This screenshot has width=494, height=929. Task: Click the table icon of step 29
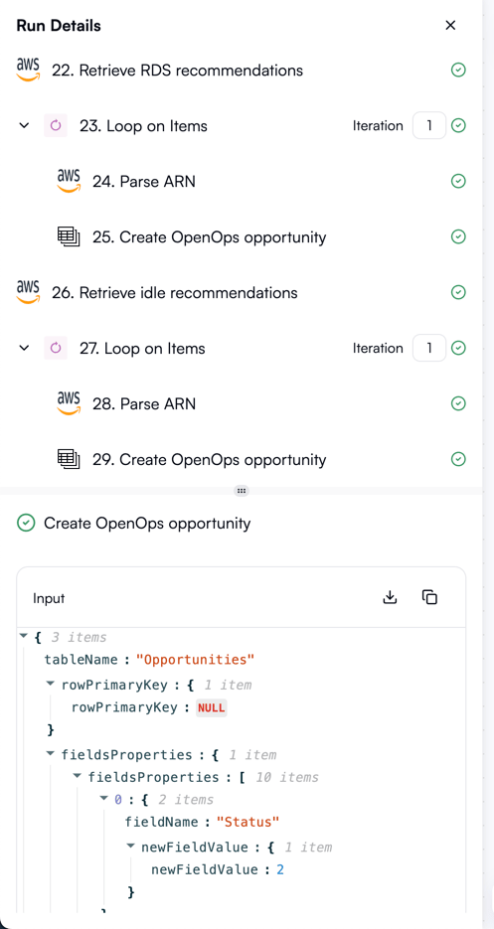point(69,459)
